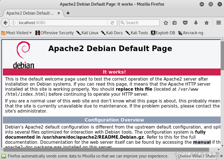Click the vertical scrollbar up arrow

[222, 40]
